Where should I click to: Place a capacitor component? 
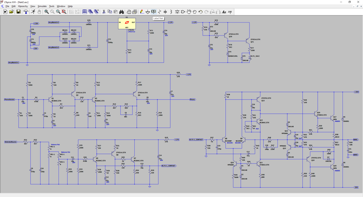point(165,12)
